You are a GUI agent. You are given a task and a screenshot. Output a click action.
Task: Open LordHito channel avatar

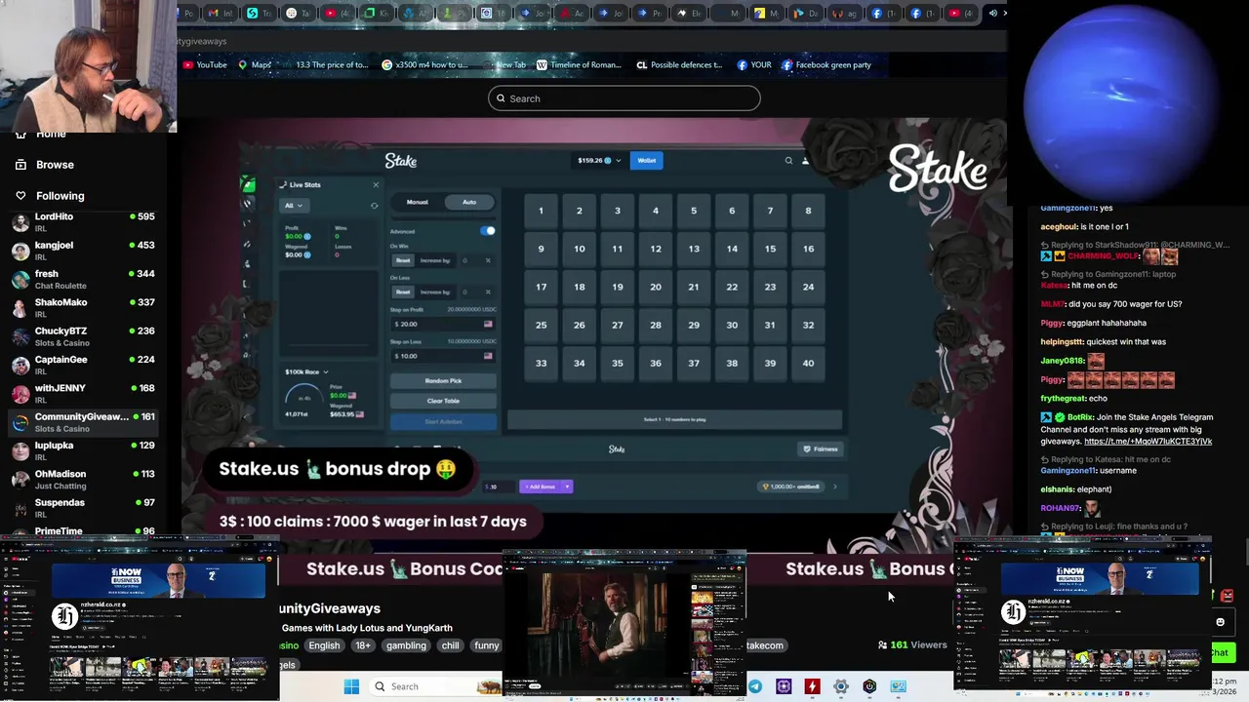pos(20,222)
